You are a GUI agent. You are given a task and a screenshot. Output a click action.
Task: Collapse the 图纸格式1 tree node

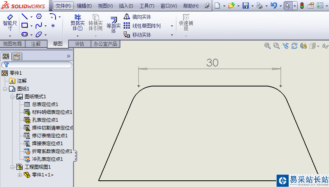click(12, 97)
